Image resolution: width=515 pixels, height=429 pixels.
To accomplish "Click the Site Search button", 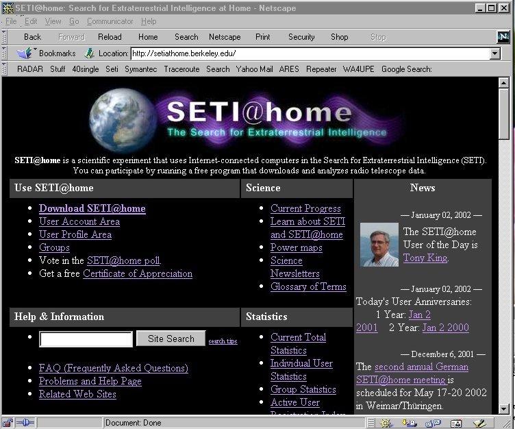I will point(171,339).
